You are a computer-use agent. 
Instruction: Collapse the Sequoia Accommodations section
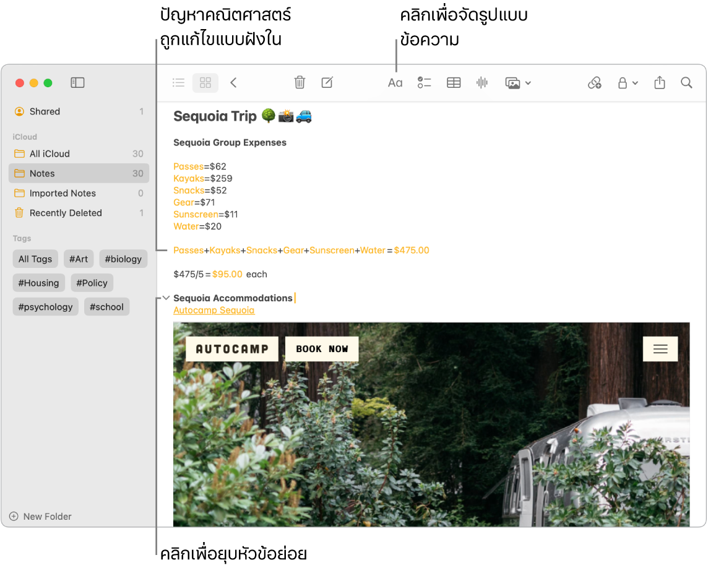[x=166, y=298]
